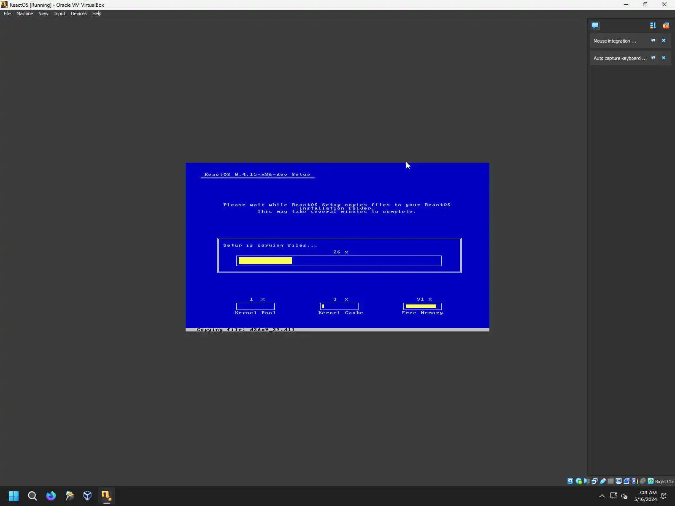Click the Right Ctrl host key label
675x506 pixels.
pyautogui.click(x=664, y=482)
